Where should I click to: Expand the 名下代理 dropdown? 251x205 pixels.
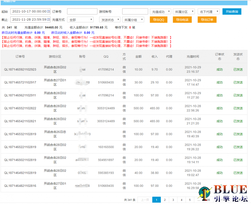[x=208, y=12]
